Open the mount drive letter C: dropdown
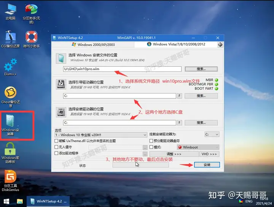274x207 pixels. point(212,134)
